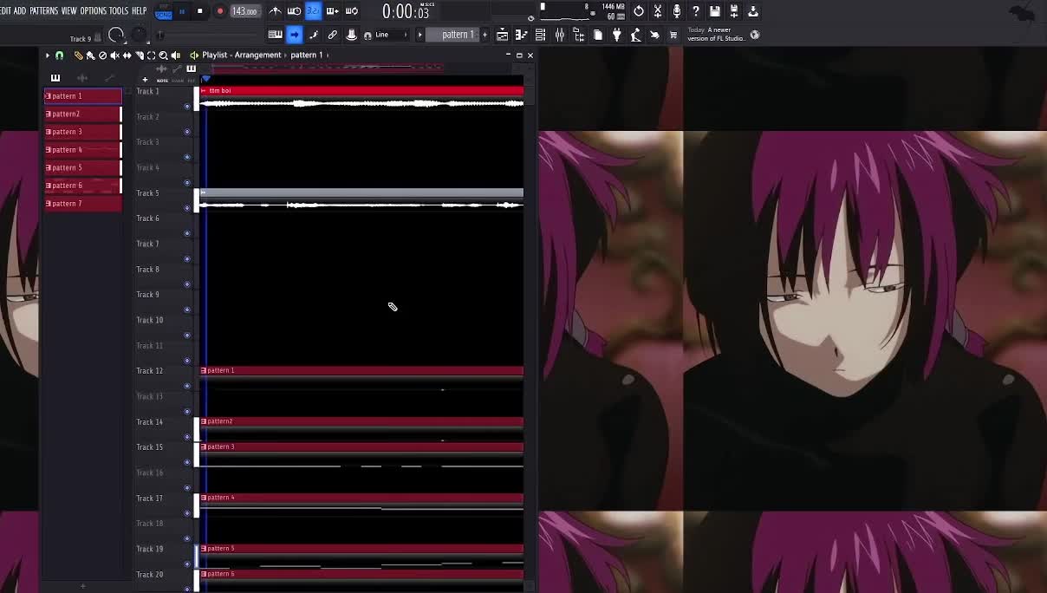Mute Track 5 with its switch
This screenshot has width=1047, height=593.
tap(187, 208)
